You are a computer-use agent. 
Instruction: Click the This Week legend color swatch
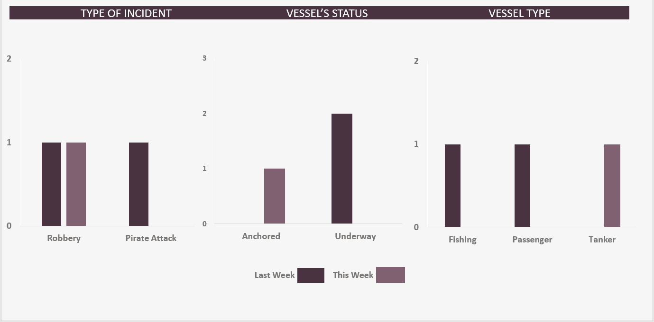390,275
